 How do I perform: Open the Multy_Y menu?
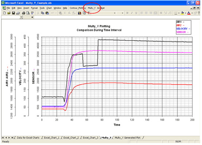point(92,8)
